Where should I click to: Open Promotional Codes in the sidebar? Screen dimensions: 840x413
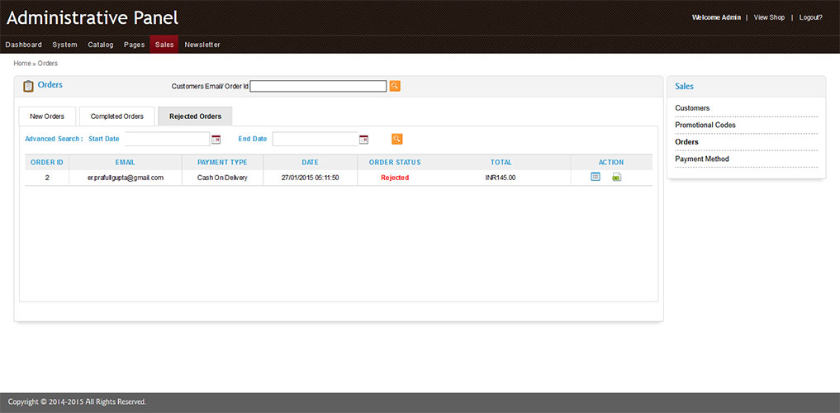coord(705,126)
